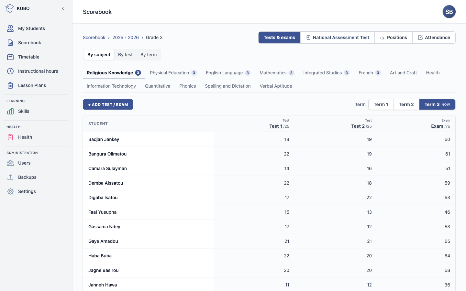Open the Settings gear icon
The height and width of the screenshot is (291, 466).
10,191
